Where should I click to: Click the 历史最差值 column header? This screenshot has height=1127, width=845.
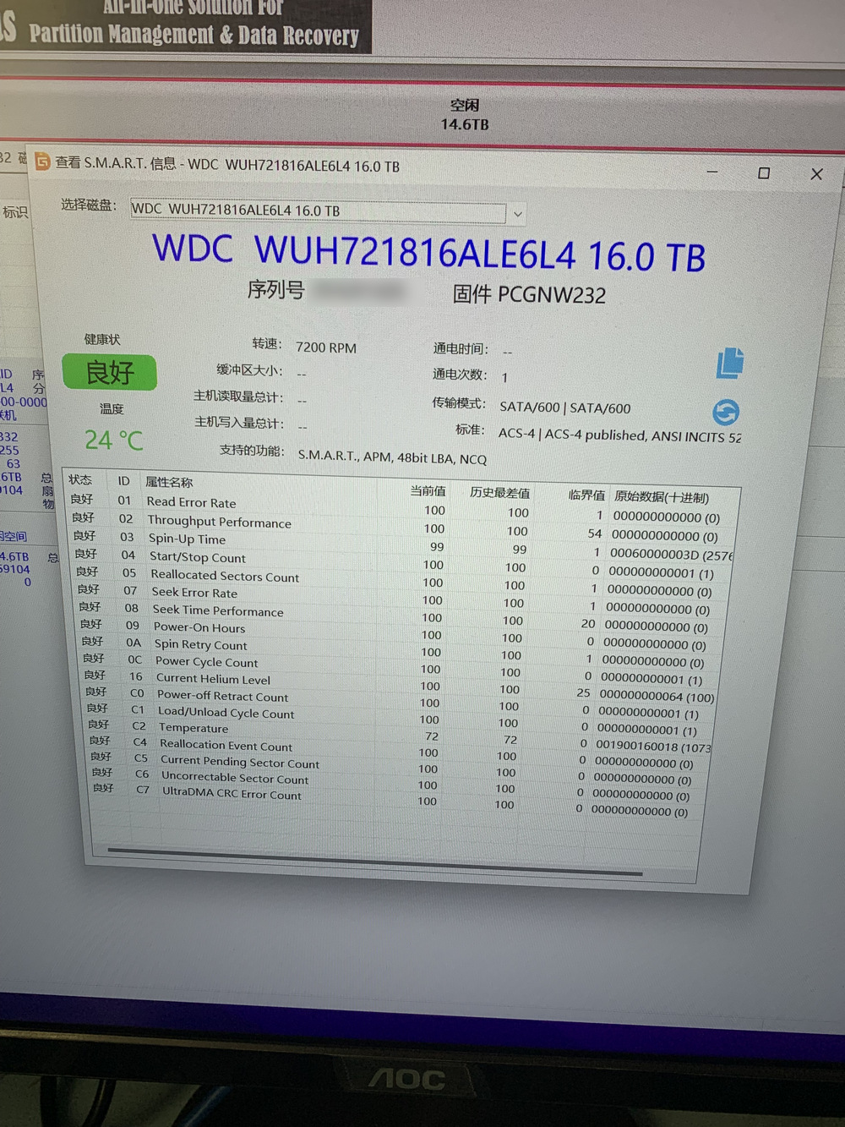(500, 493)
